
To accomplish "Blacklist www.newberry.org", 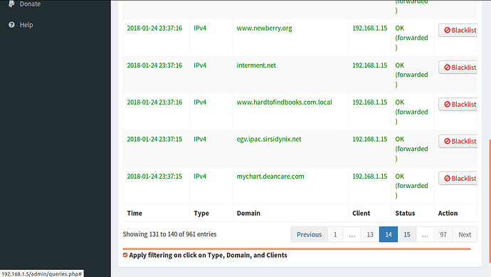I will click(458, 31).
